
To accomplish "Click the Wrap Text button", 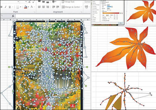I will [x=68, y=2].
